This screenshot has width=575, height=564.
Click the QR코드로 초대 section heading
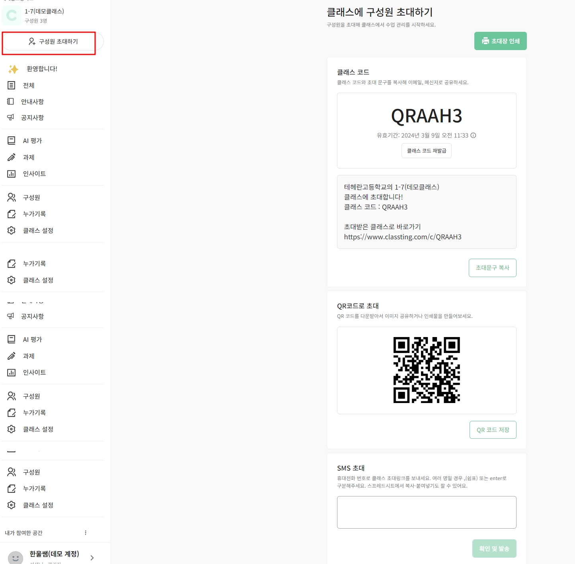pyautogui.click(x=358, y=306)
